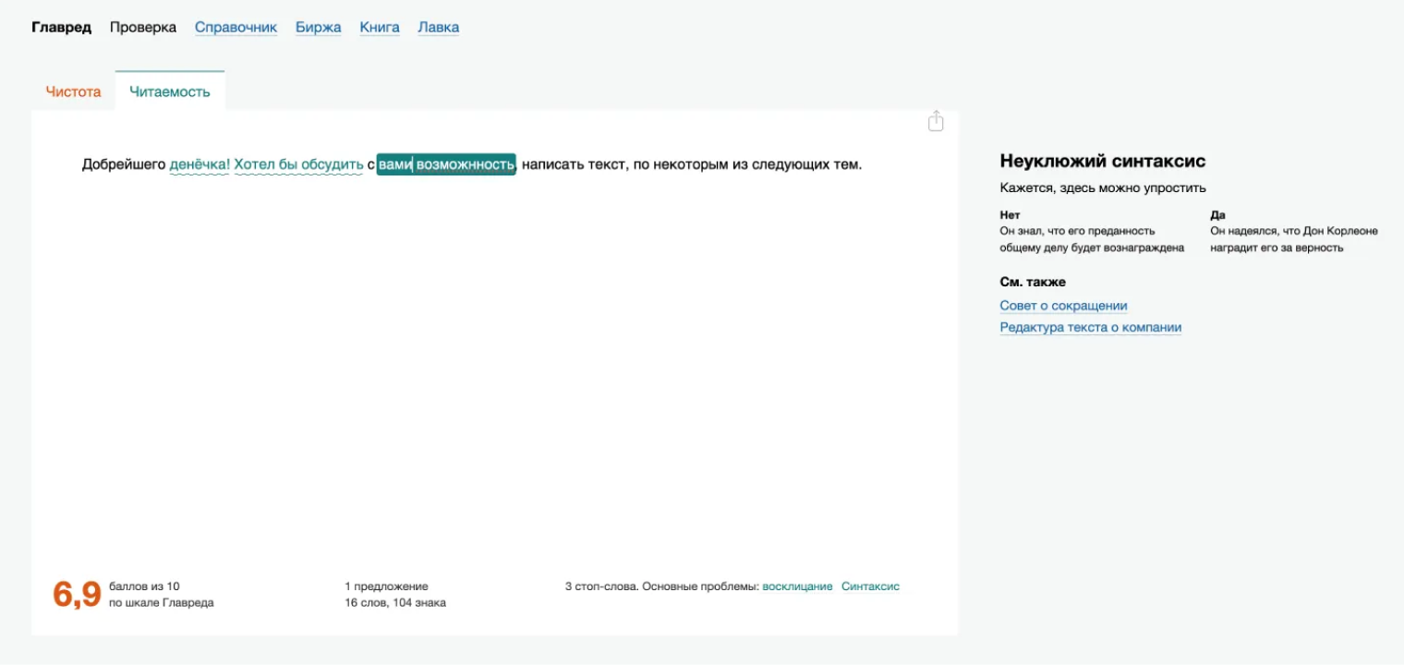Screen dimensions: 1404x665
Task: Click the underlined phrase Хотел бы обсудить
Action: pos(298,164)
